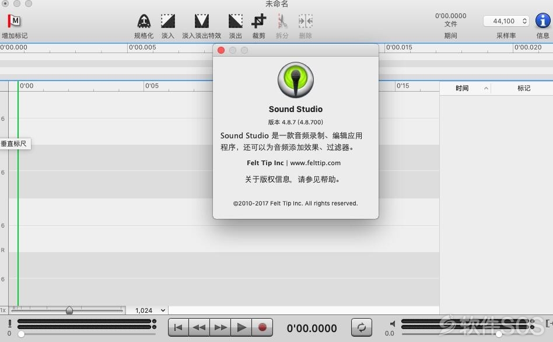This screenshot has height=342, width=553.
Task: Click the copyright text ©2010-2017 Felt Tip Inc.
Action: tap(296, 203)
